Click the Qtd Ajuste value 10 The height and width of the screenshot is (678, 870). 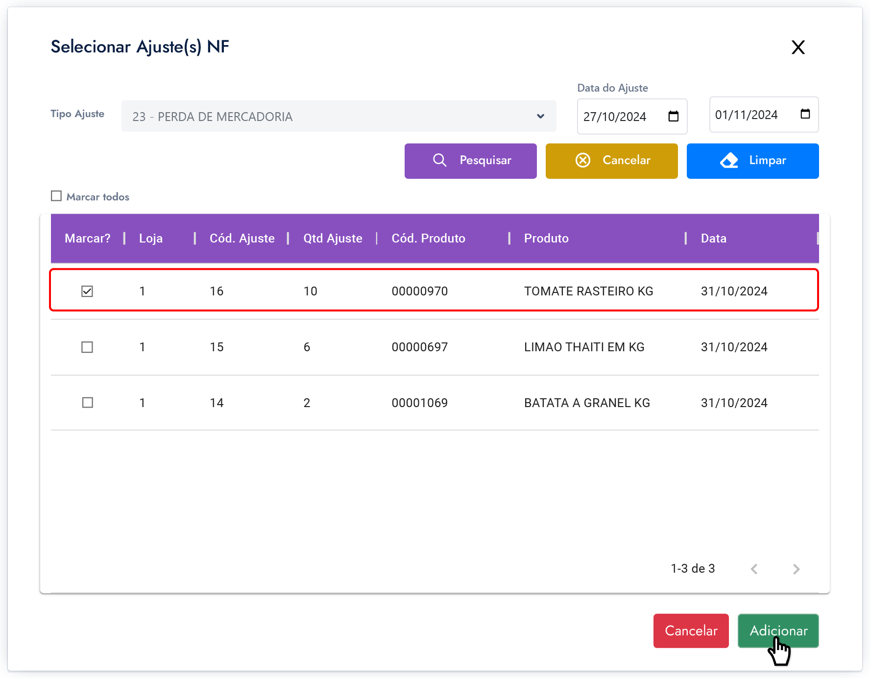(x=310, y=291)
